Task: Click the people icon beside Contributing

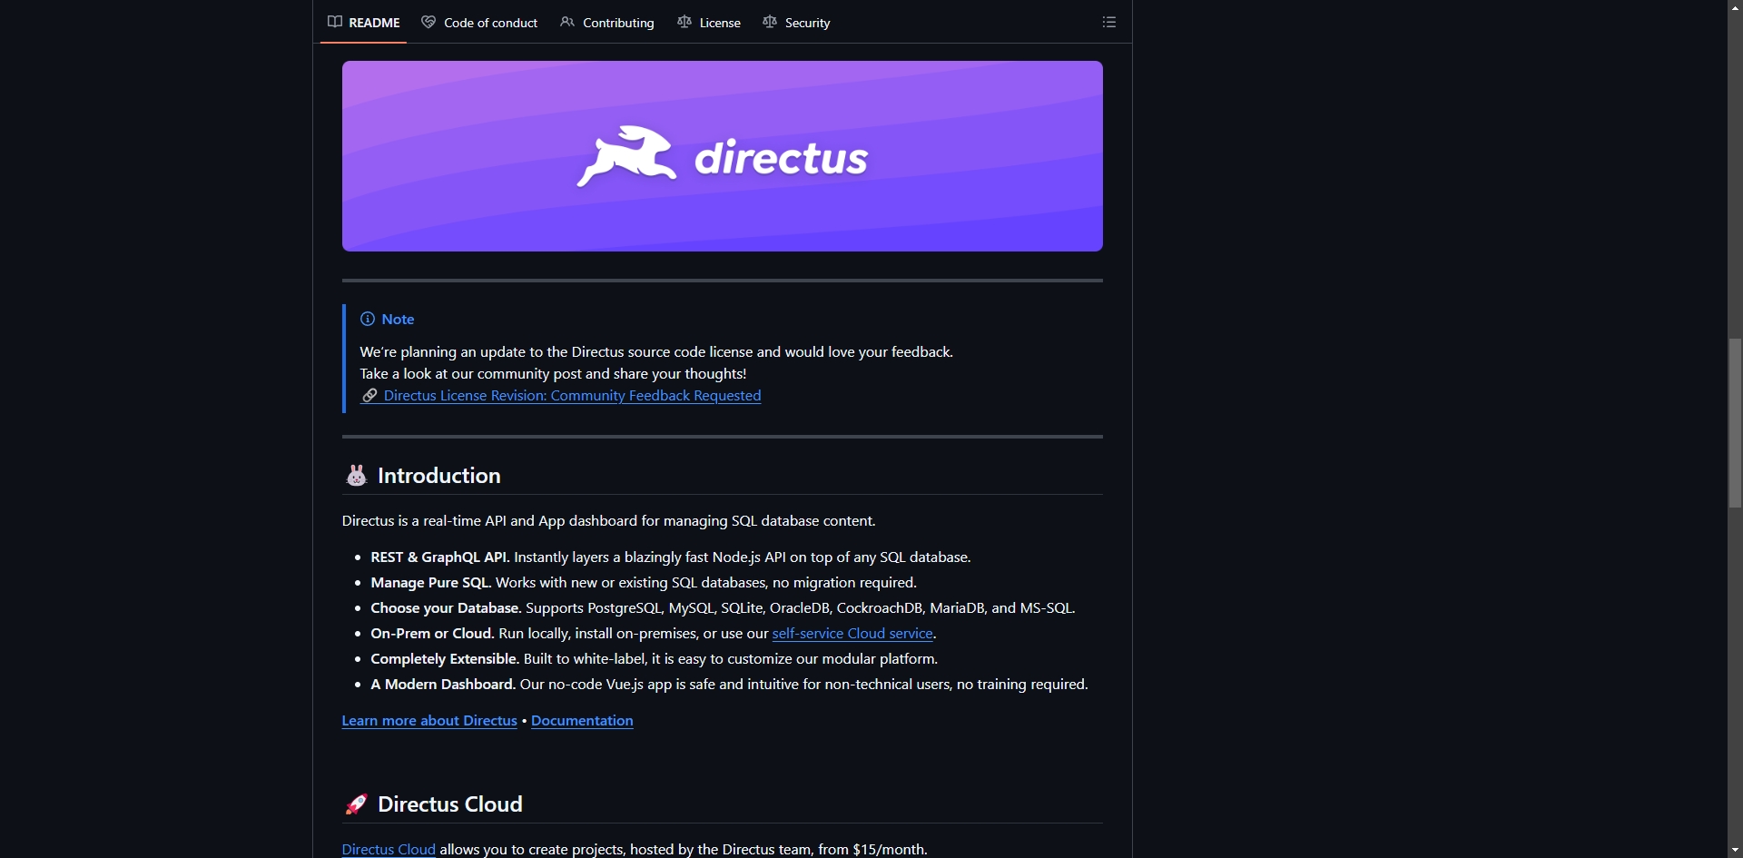Action: (567, 22)
